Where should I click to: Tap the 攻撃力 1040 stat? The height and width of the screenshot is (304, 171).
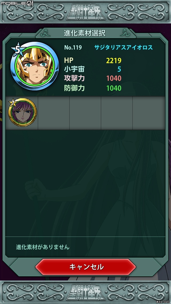pyautogui.click(x=93, y=78)
